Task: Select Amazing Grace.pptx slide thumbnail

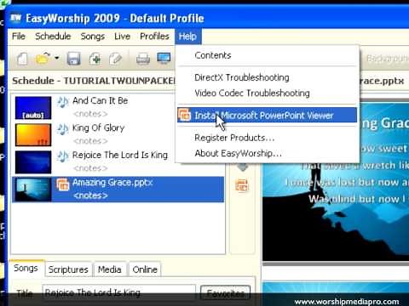Action: (33, 190)
